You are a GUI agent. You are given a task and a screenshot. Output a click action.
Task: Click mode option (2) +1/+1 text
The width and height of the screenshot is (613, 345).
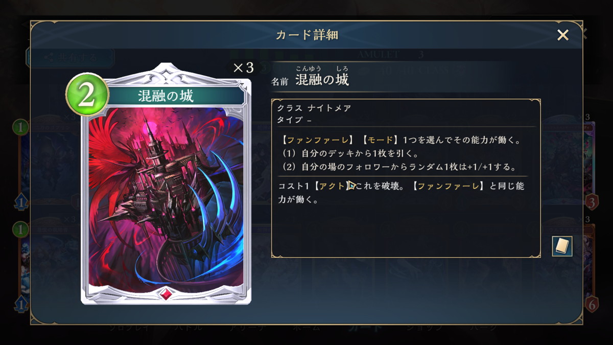pos(400,167)
